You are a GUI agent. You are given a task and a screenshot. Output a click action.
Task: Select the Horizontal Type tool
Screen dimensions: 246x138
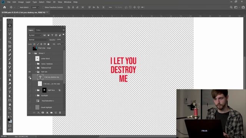(10, 92)
